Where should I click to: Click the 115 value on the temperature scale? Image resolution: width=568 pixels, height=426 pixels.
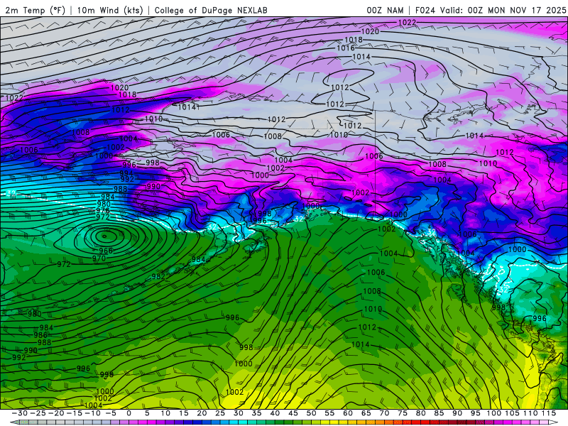click(x=549, y=413)
